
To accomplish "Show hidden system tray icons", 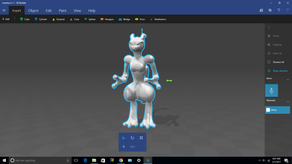I will [x=260, y=160].
